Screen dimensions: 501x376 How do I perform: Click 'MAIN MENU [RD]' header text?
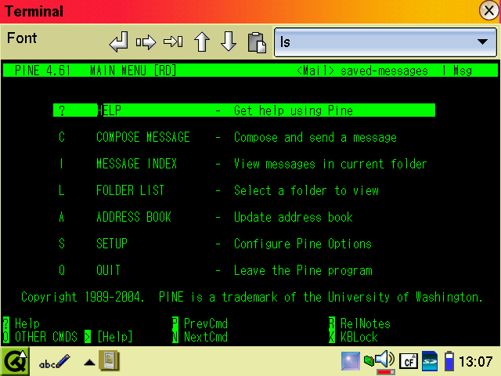133,70
